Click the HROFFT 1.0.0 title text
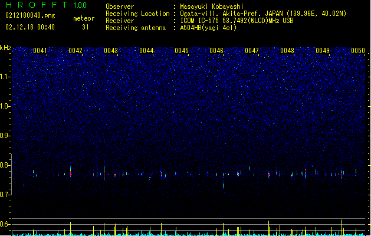Screen dimensions: 371x236 46,5
